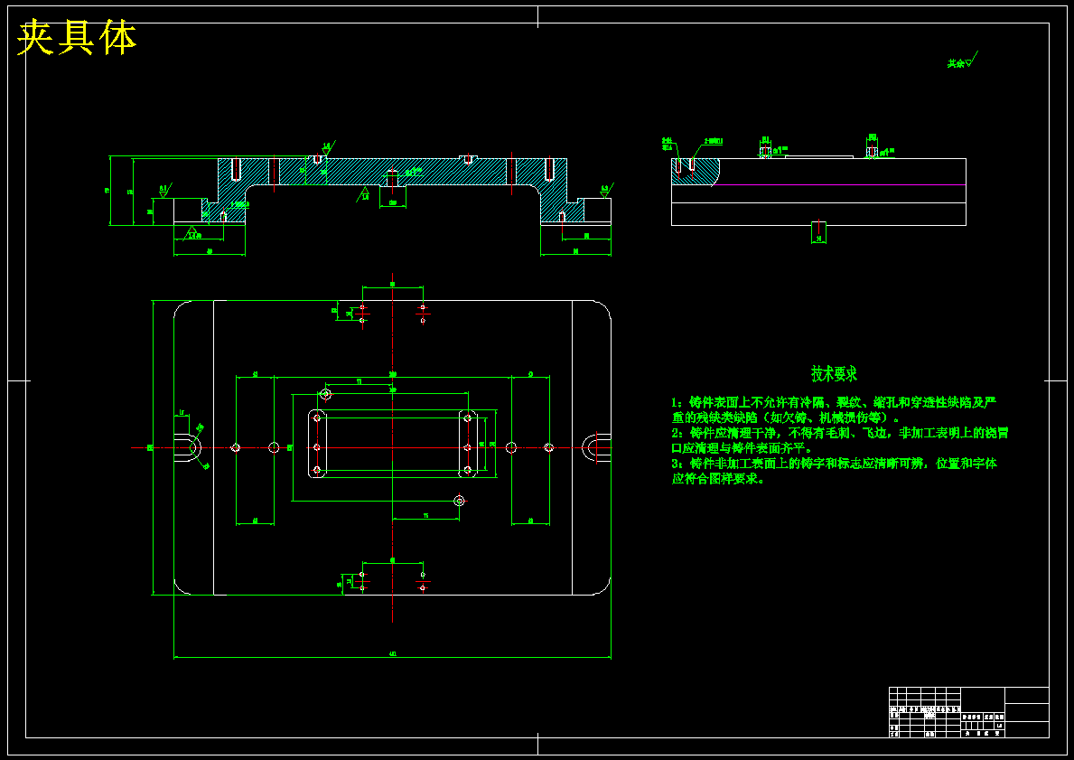1074x760 pixels.
Task: Select the line starting 2：铸件应清理干净
Action: 839,433
